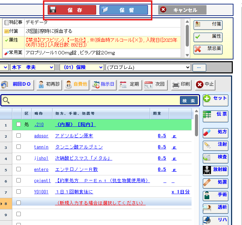The image size is (242, 225).
Task: Click the セット add set button
Action: tap(215, 99)
